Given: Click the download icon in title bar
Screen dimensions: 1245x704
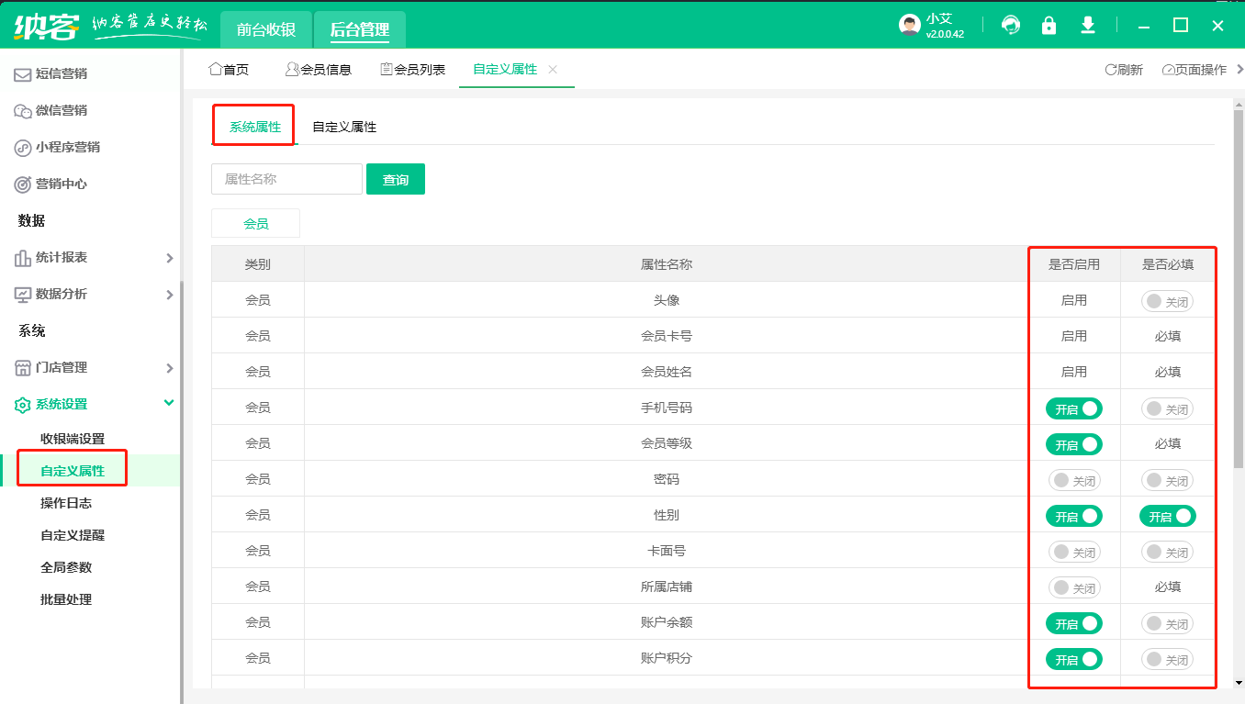Looking at the screenshot, I should pyautogui.click(x=1088, y=26).
